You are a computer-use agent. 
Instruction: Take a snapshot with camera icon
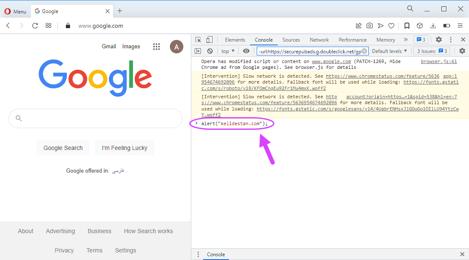370,26
